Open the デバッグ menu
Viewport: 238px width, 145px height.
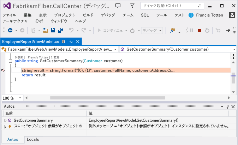tap(108, 15)
